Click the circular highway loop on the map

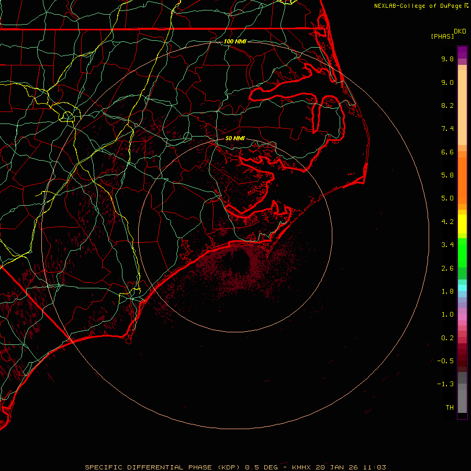(68, 116)
